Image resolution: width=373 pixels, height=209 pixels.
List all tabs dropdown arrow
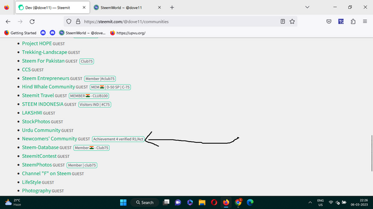coord(307,8)
